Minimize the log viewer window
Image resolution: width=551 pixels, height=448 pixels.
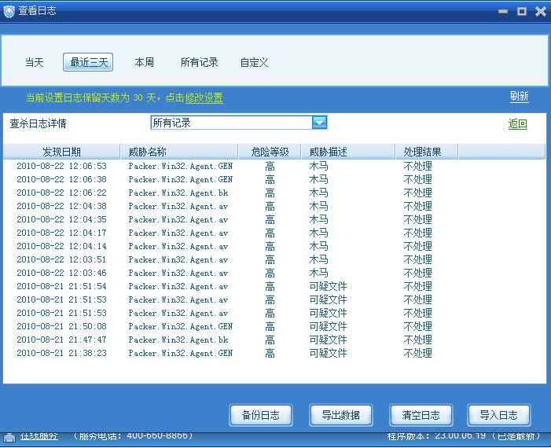(503, 11)
